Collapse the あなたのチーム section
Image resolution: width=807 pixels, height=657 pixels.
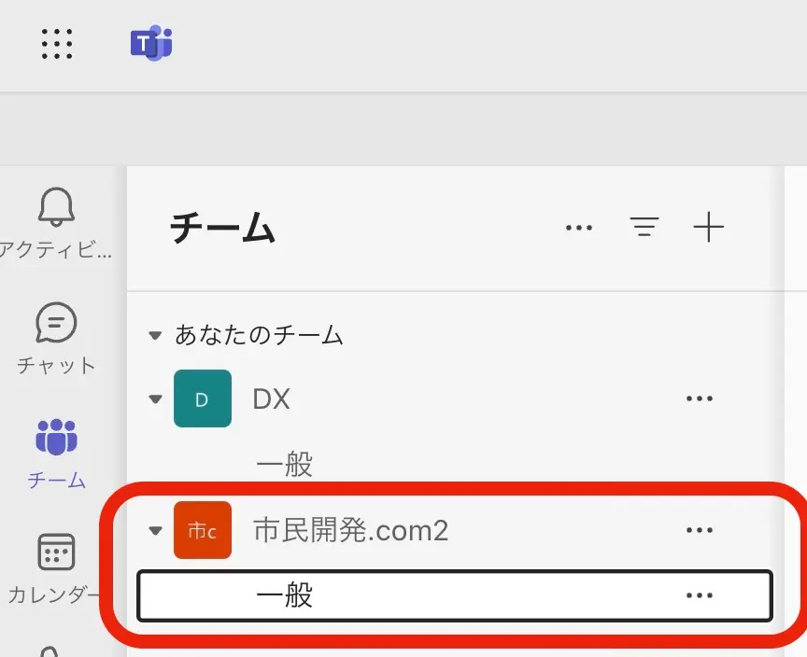click(156, 335)
